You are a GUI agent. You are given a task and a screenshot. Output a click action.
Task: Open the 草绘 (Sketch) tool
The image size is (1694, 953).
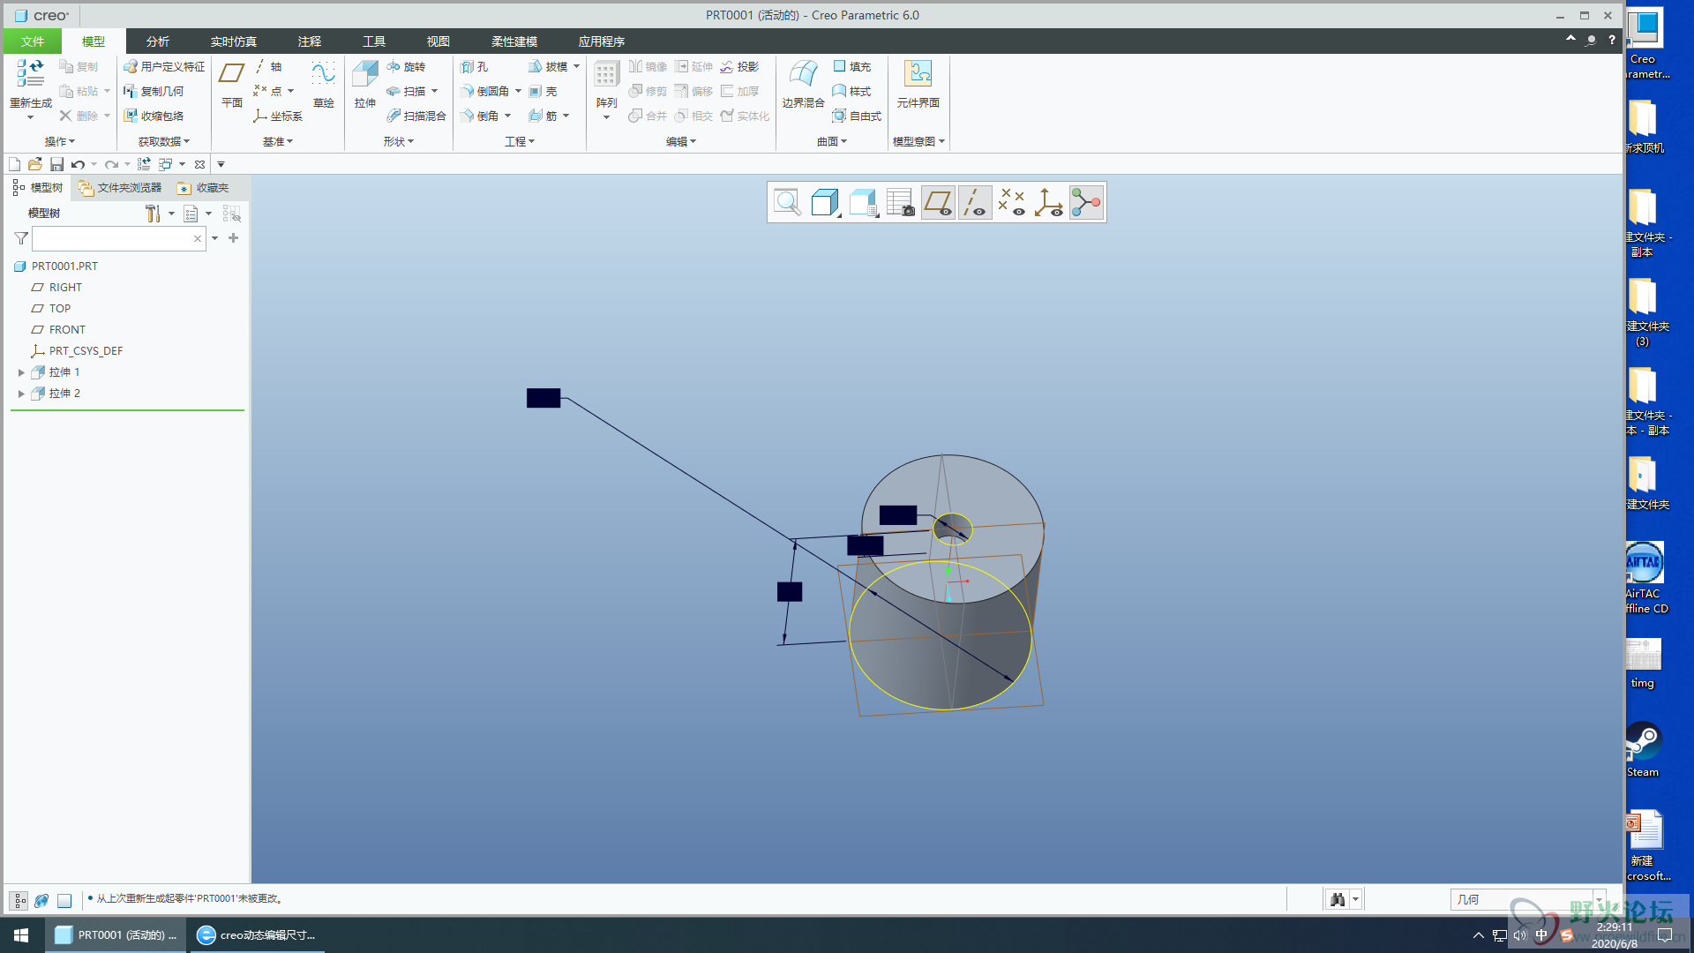click(323, 85)
